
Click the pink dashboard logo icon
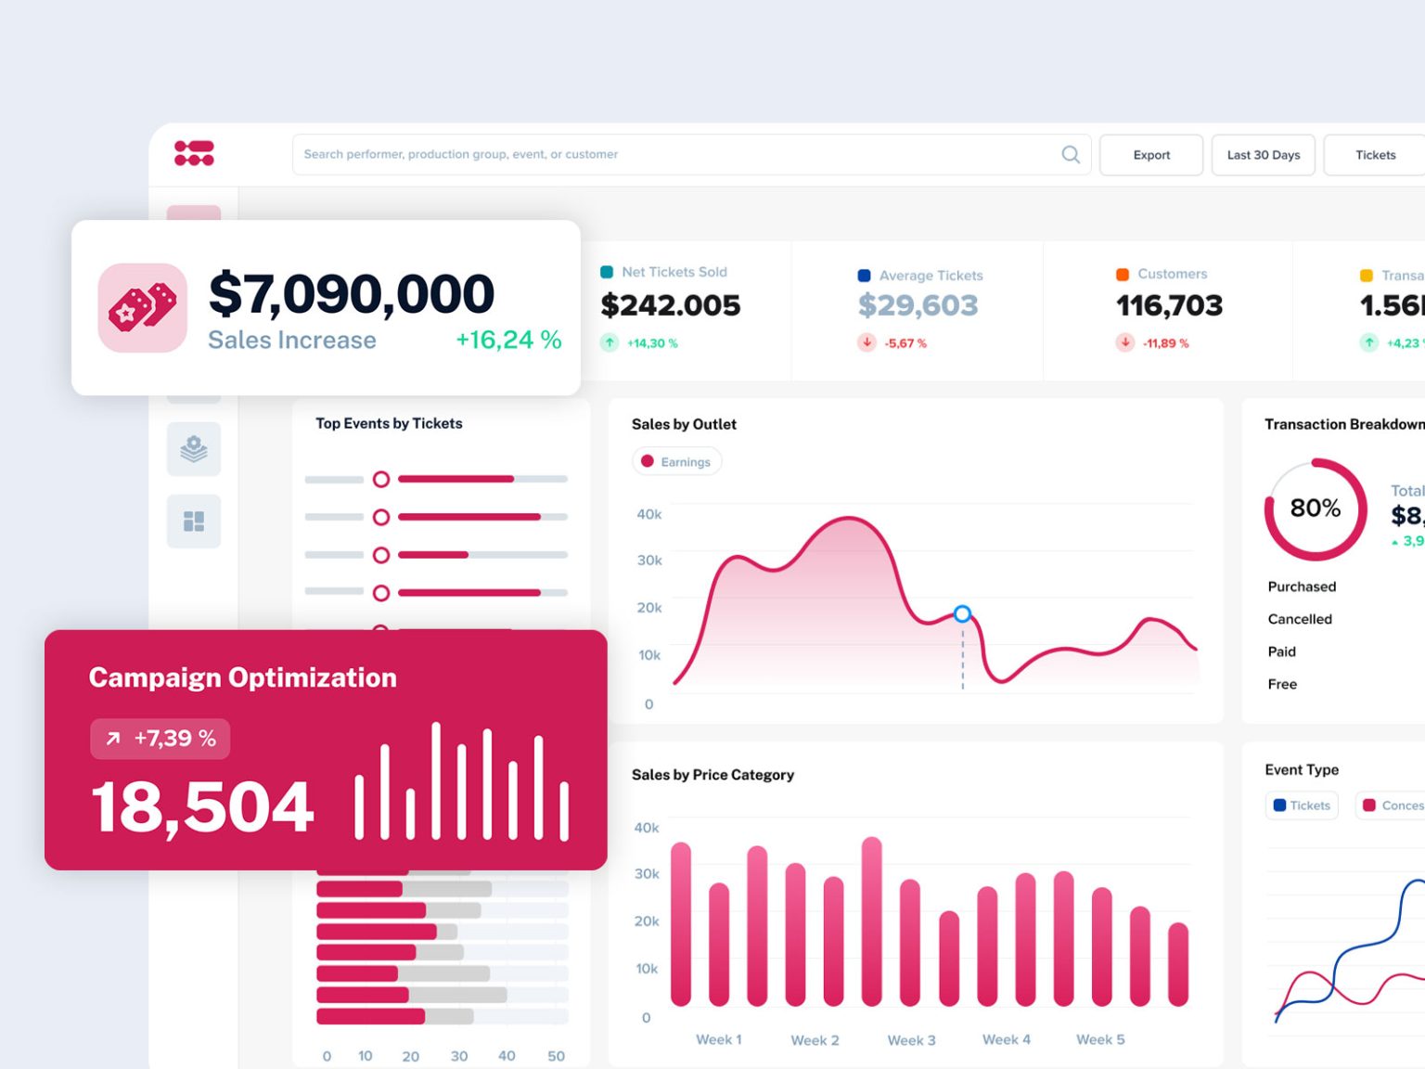point(192,152)
